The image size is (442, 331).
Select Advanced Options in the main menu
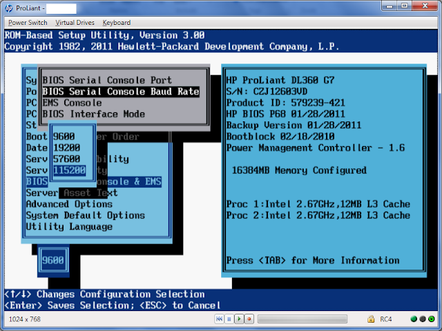coord(69,204)
